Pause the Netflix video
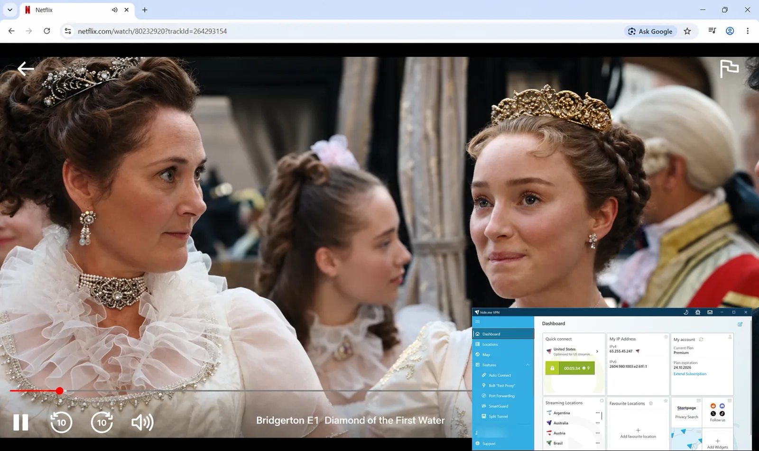Screen dimensions: 759x451 click(21, 422)
